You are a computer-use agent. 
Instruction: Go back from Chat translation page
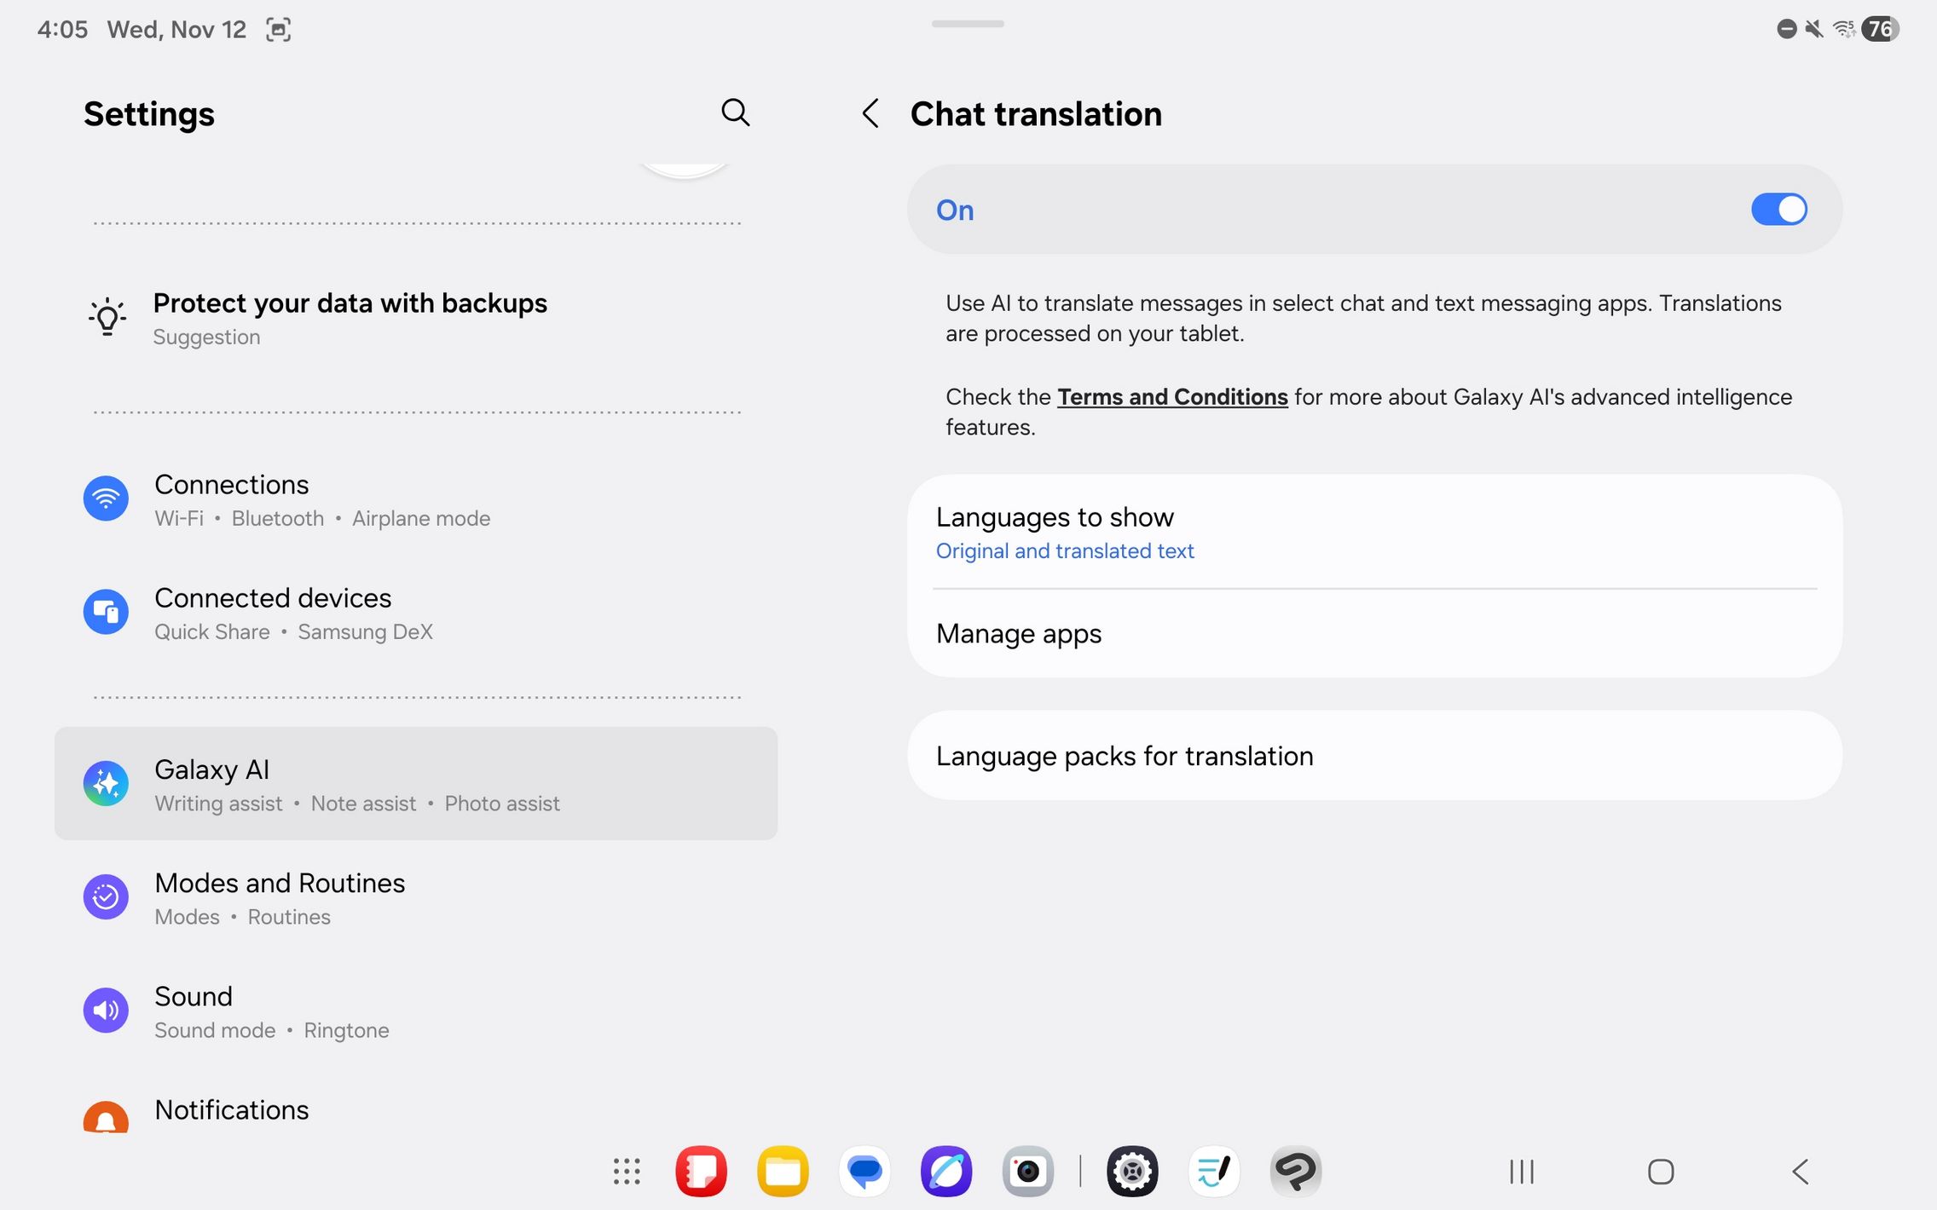[x=870, y=113]
